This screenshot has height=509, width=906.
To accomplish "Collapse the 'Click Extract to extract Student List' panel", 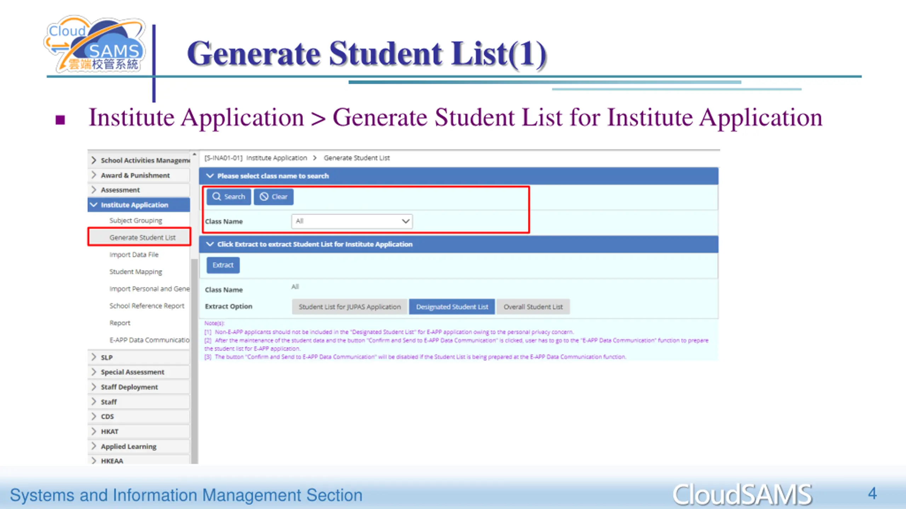I will [x=210, y=244].
